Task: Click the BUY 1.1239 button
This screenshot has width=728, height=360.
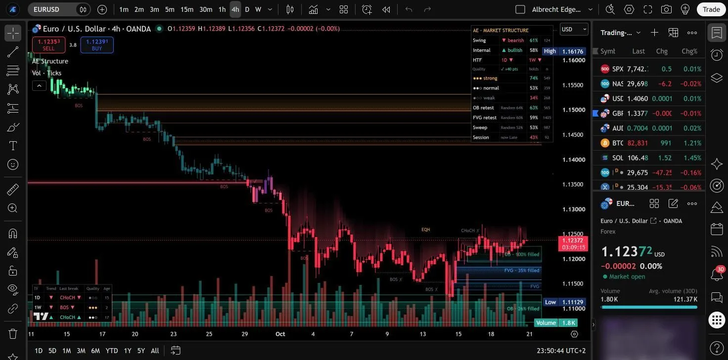Action: (x=97, y=45)
